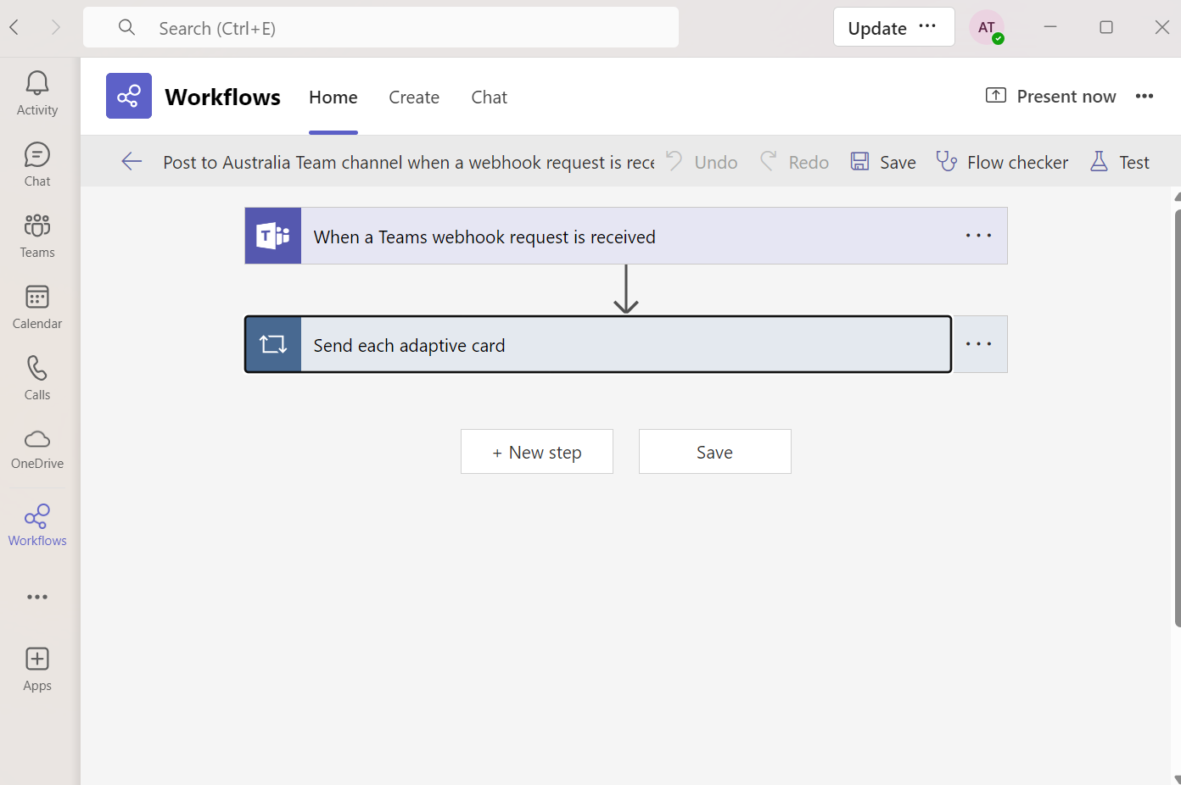This screenshot has height=785, width=1181.
Task: Open the Activity feed in sidebar
Action: (37, 93)
